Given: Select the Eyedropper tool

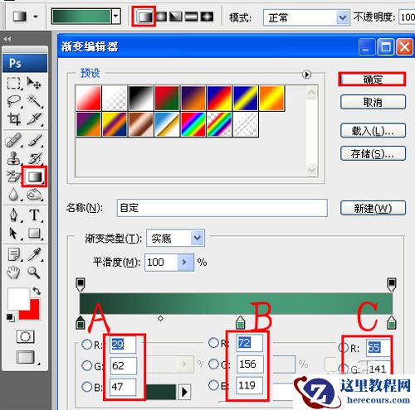Looking at the screenshot, I should [x=35, y=254].
